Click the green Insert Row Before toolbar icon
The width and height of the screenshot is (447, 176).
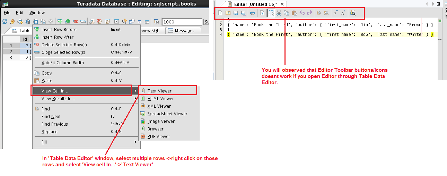coord(60,21)
